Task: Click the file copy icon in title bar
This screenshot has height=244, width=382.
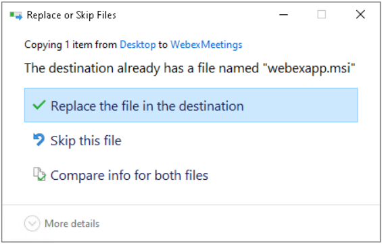Action: (16, 16)
